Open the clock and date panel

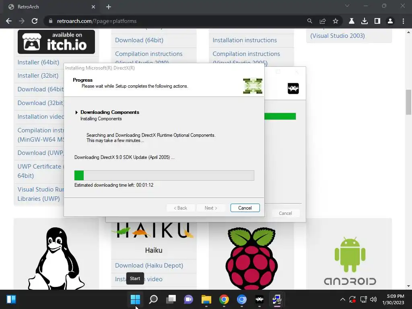(393, 299)
